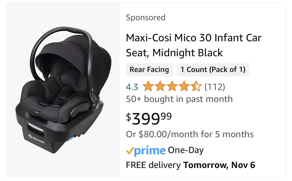Screen dimensions: 292x181
Task: Click the orange prime checkmark
Action: [130, 151]
